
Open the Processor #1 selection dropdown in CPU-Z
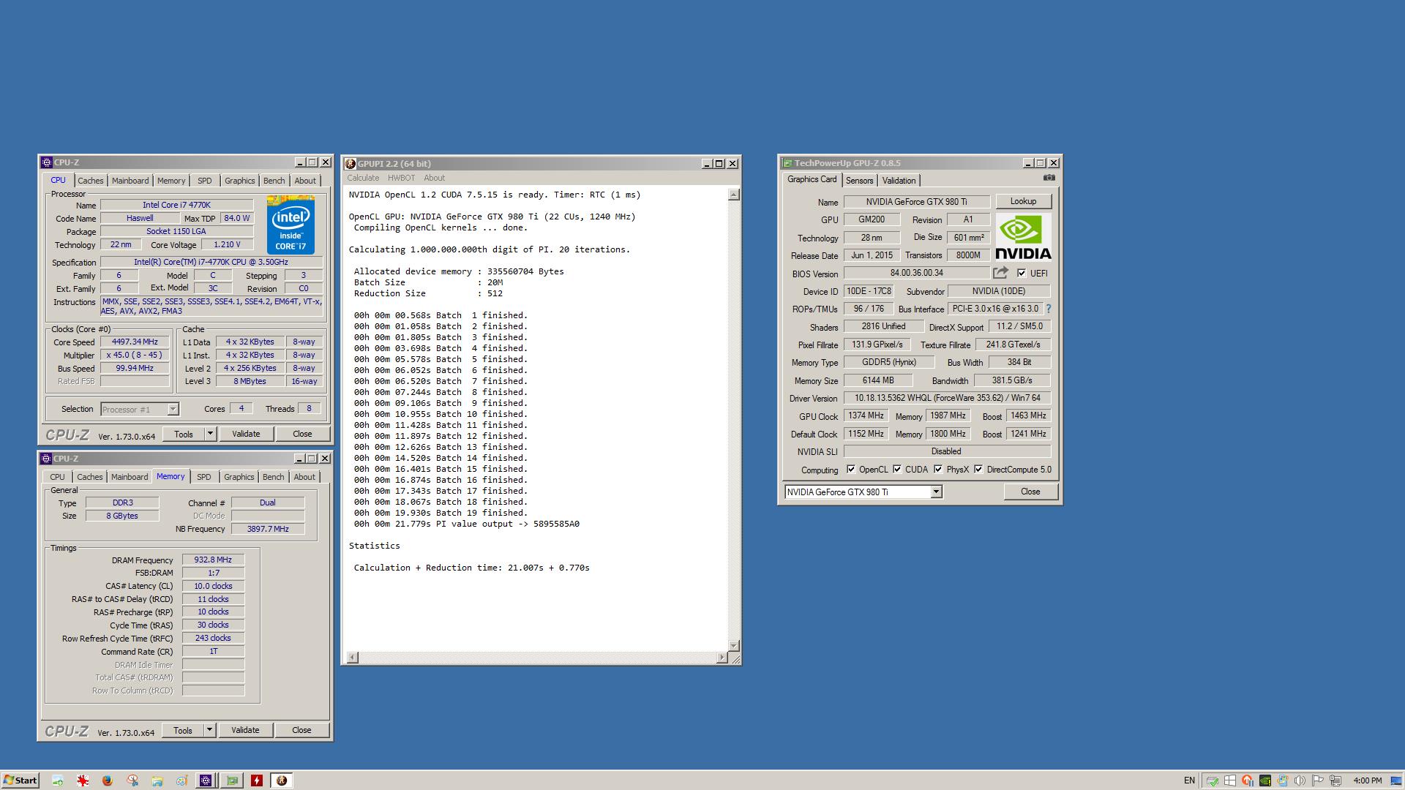[173, 410]
